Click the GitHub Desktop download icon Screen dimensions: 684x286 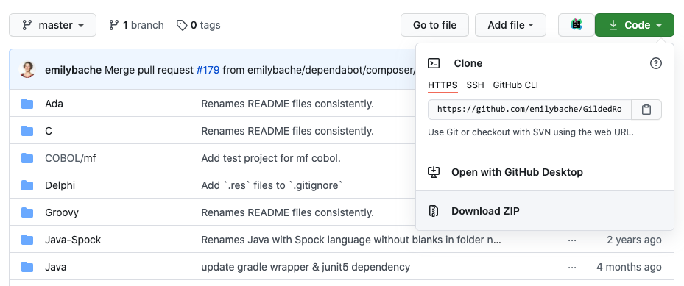click(x=434, y=172)
